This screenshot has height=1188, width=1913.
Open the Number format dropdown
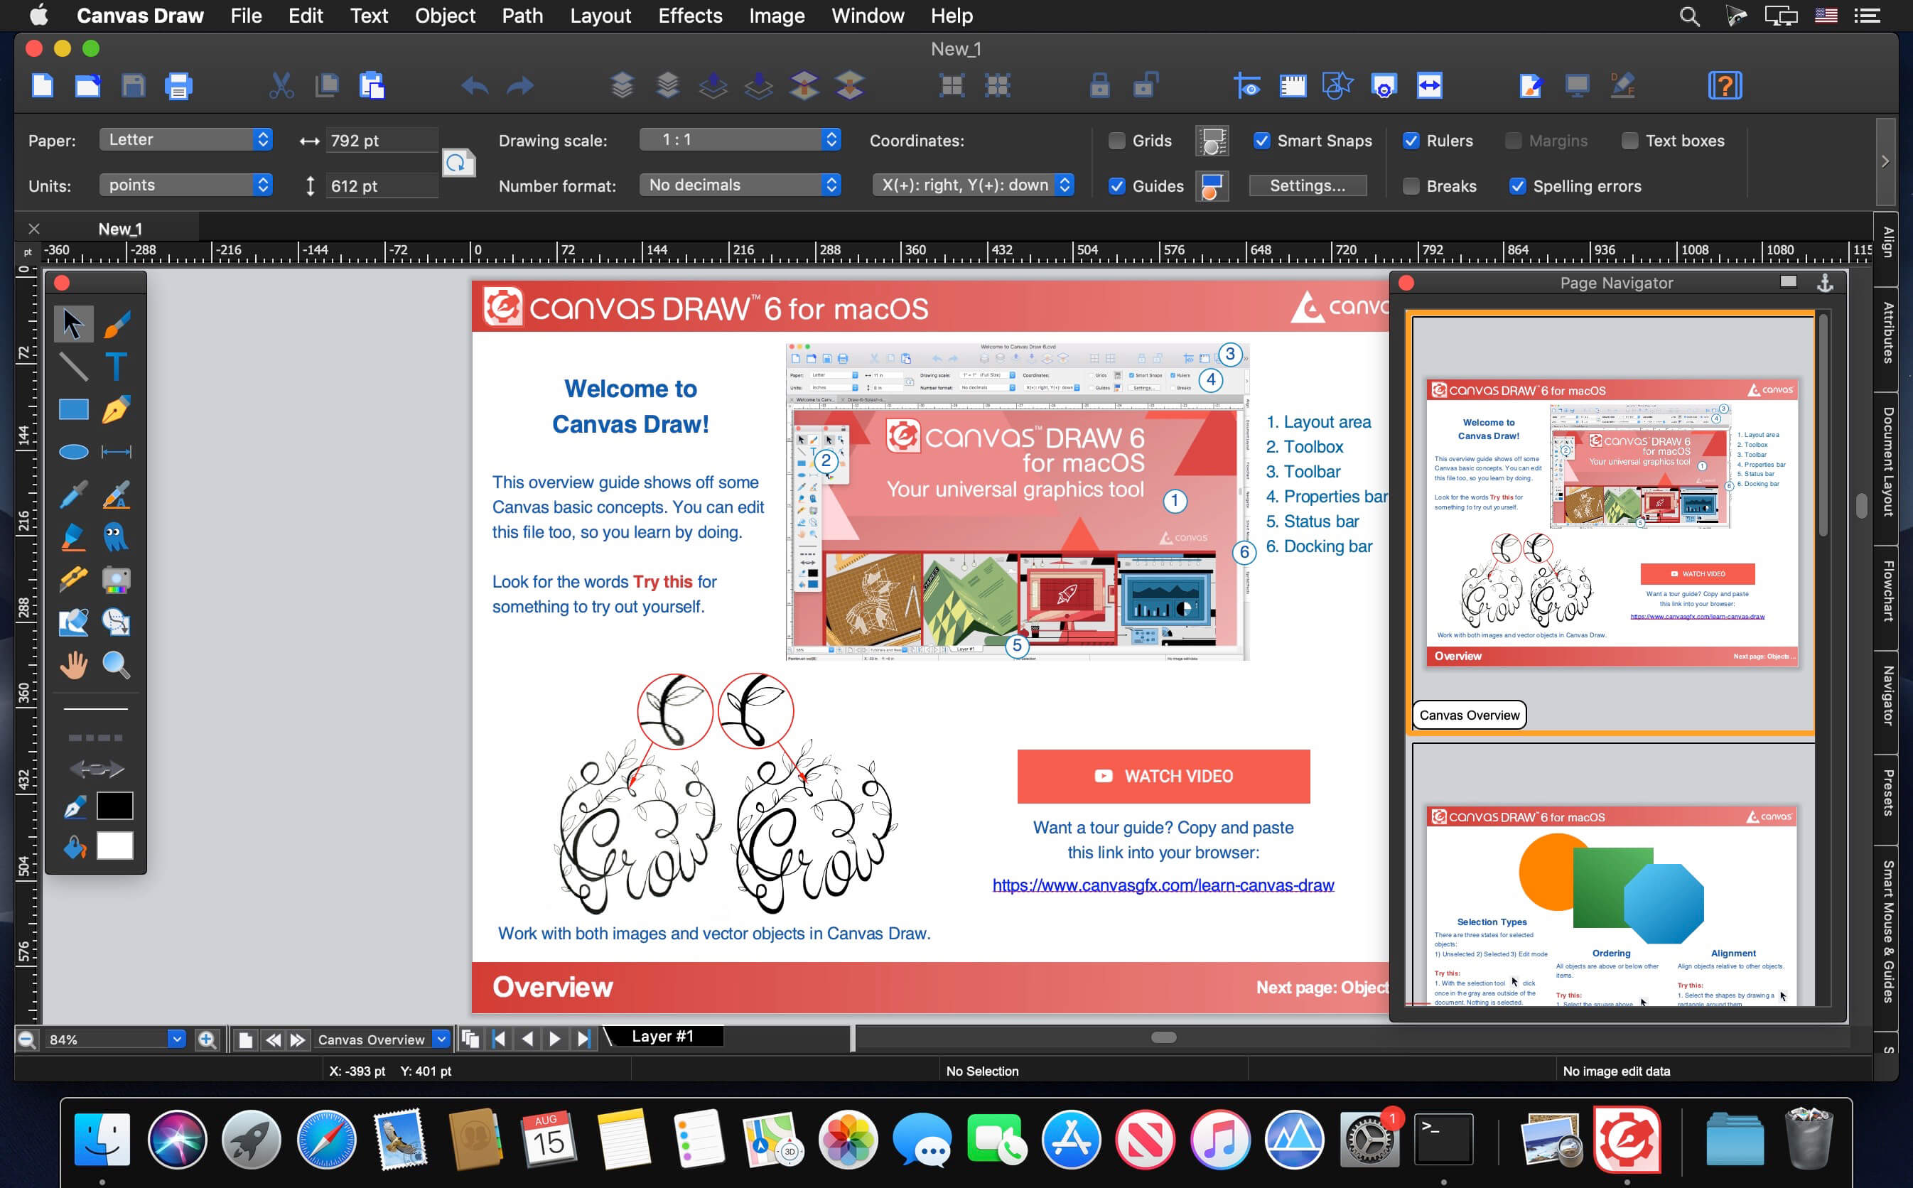(740, 185)
